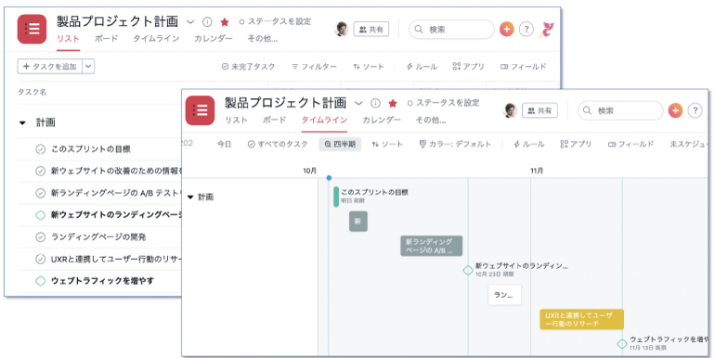Mark 新ランディングページの A/B テスト complete in list
715x358 pixels.
41,193
